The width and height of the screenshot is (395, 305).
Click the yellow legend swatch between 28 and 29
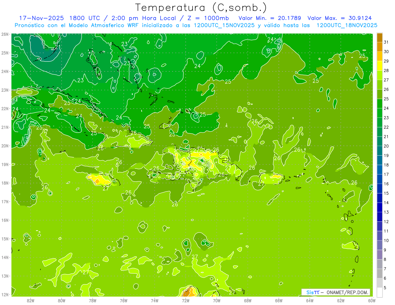pos(380,66)
